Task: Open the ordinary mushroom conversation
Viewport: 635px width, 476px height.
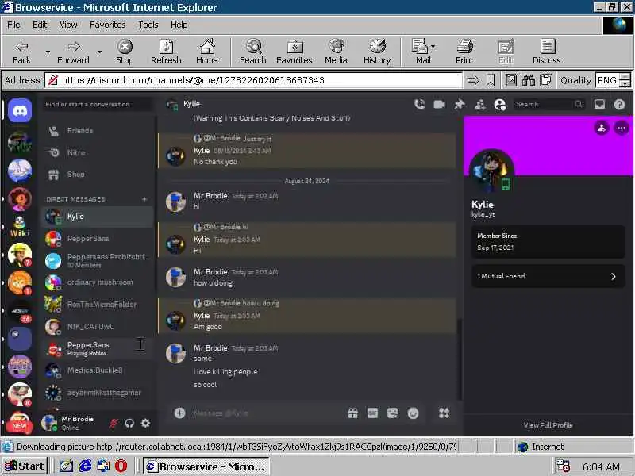Action: [x=98, y=282]
